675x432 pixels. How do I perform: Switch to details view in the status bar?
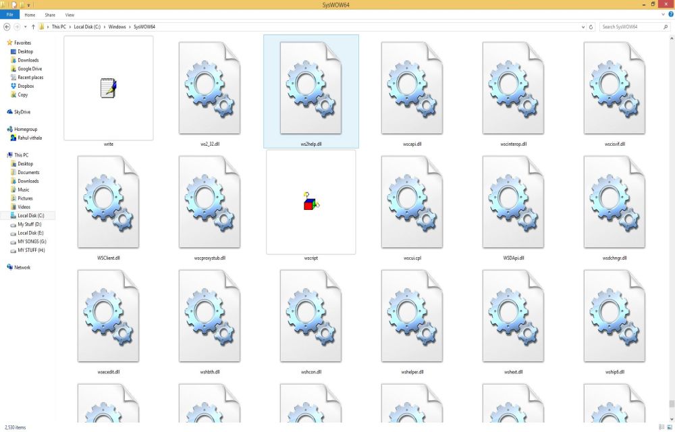[x=660, y=427]
